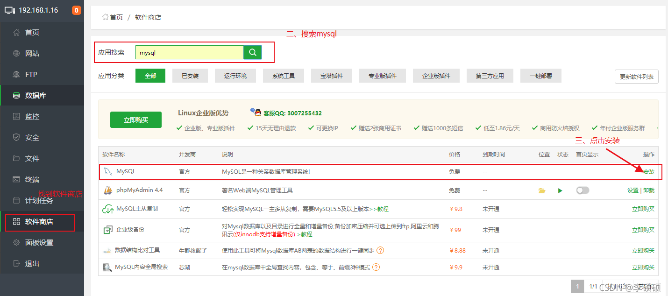This screenshot has width=668, height=296.
Task: Select the 宝塔插件 category tab
Action: click(332, 76)
